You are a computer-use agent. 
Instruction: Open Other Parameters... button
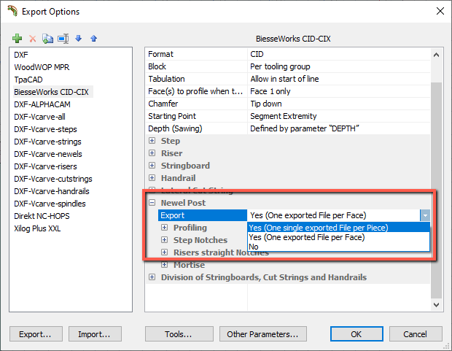point(263,334)
